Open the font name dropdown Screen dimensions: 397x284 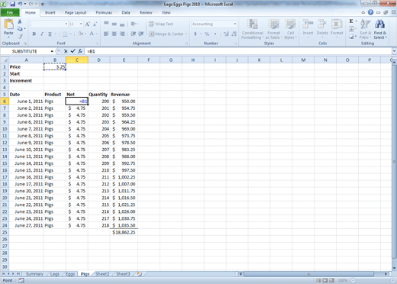pos(66,24)
